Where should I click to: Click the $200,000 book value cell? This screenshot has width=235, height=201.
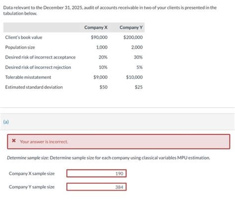coord(133,37)
